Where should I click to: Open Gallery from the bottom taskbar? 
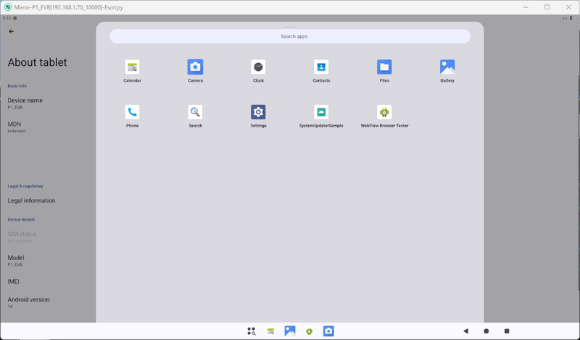290,331
